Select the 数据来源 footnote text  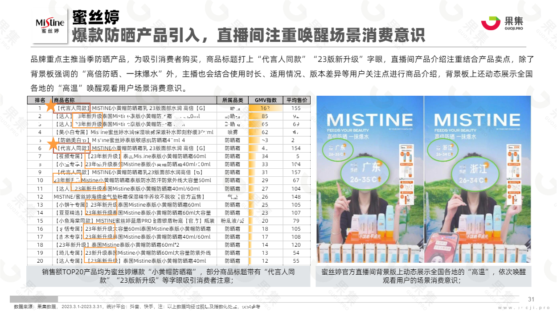[x=137, y=307]
